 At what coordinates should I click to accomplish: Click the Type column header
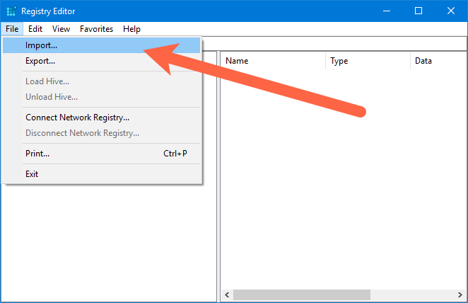point(368,61)
